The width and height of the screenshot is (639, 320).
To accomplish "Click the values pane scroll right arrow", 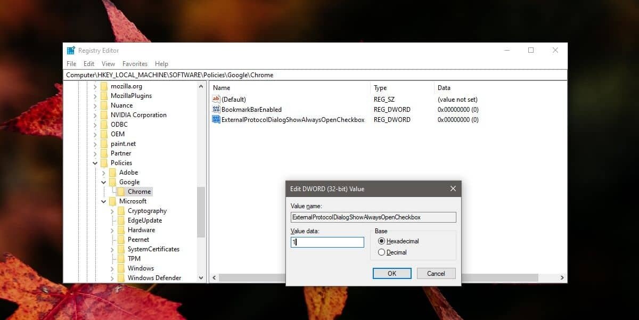I will pyautogui.click(x=562, y=278).
